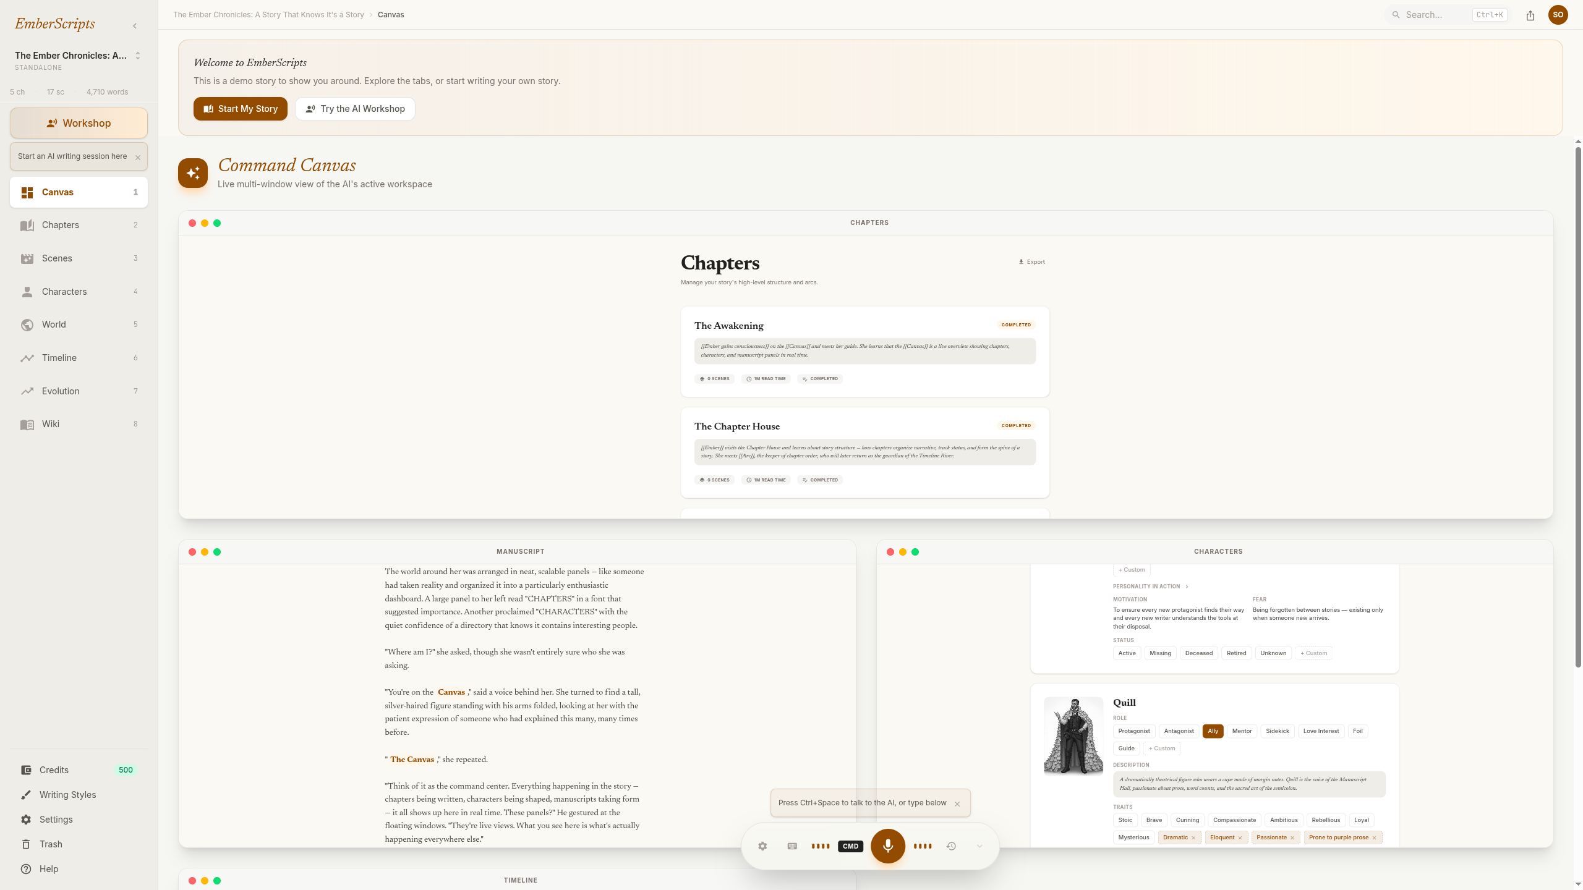
Task: Navigate to World section
Action: tap(79, 324)
